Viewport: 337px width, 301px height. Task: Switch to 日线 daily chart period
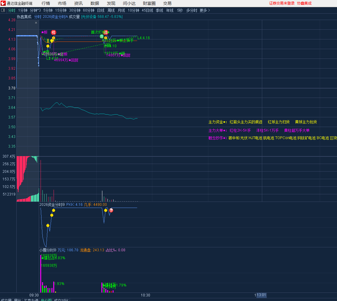pyautogui.click(x=101, y=10)
